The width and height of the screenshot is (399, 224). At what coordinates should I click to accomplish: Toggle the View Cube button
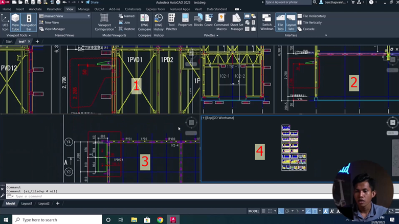tap(15, 23)
